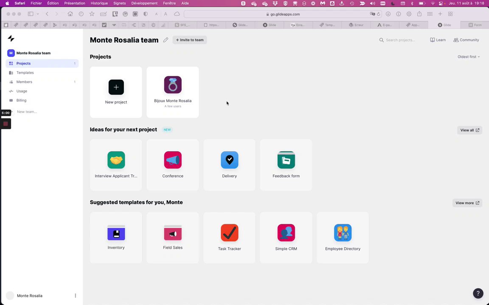The image size is (489, 305).
Task: Open the Employee Directory template
Action: [343, 238]
